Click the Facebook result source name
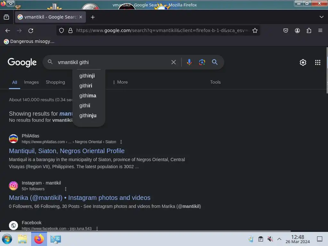The image size is (328, 246). (32, 223)
